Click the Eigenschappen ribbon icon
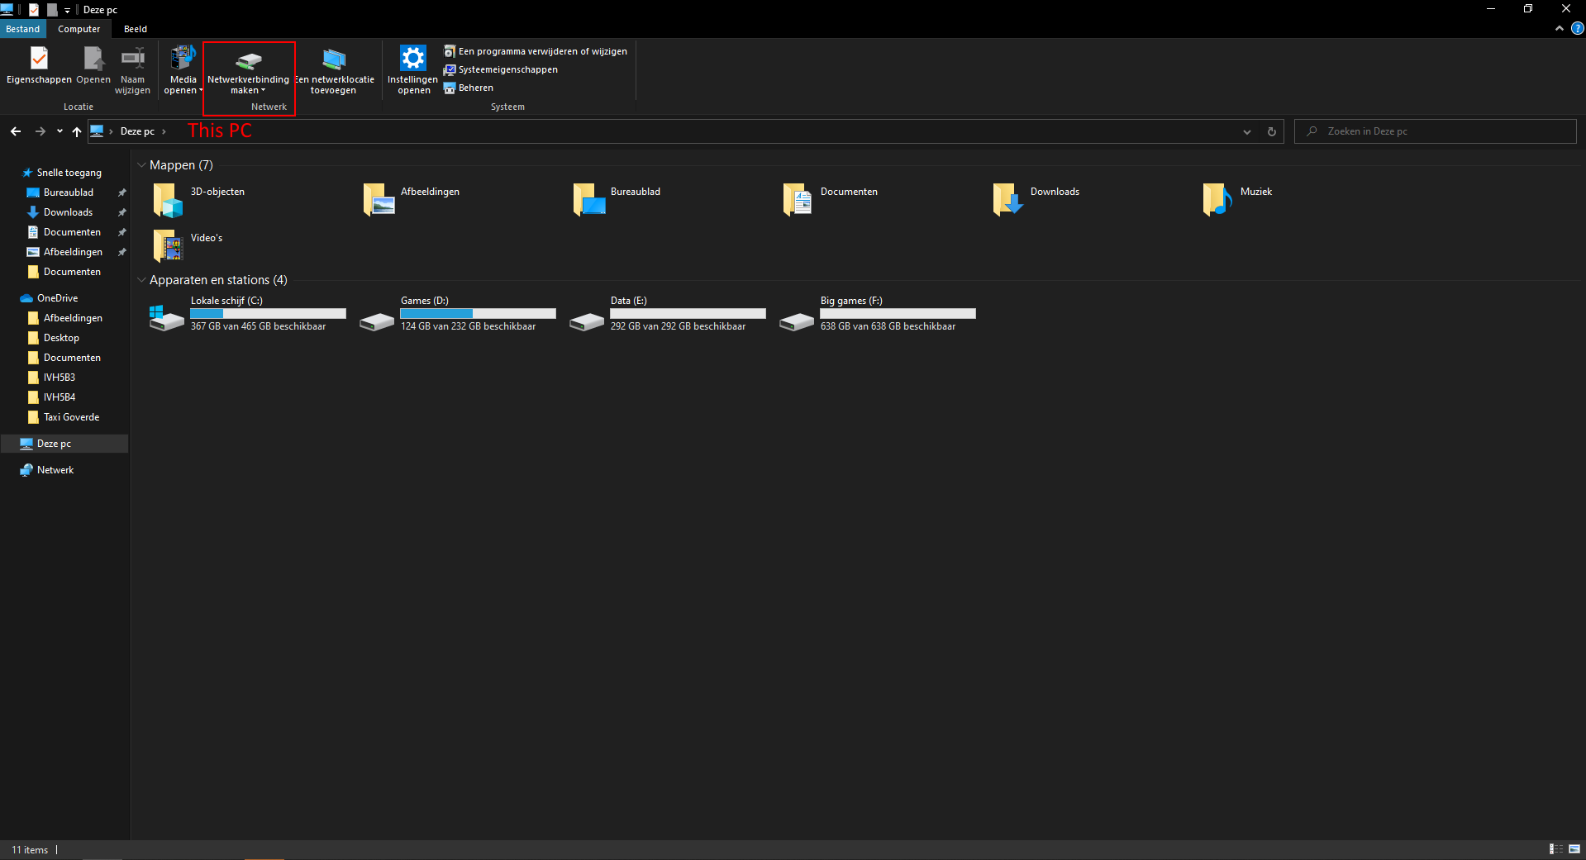The height and width of the screenshot is (860, 1586). pyautogui.click(x=39, y=59)
